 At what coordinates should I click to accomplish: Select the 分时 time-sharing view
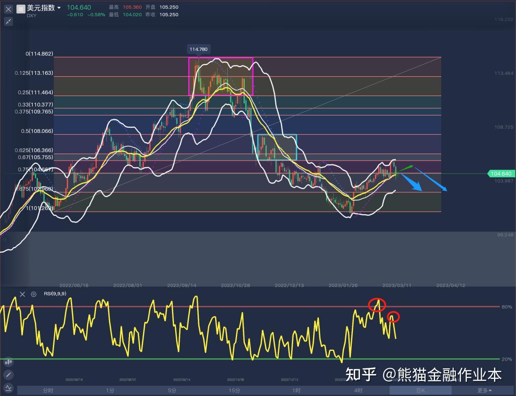[x=48, y=390]
